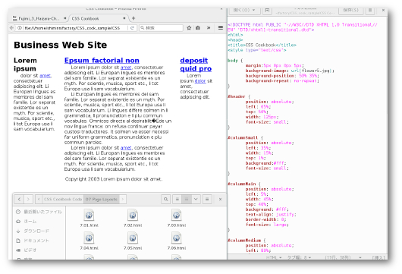Select file 7.01.html
The height and width of the screenshot is (274, 402).
click(89, 218)
